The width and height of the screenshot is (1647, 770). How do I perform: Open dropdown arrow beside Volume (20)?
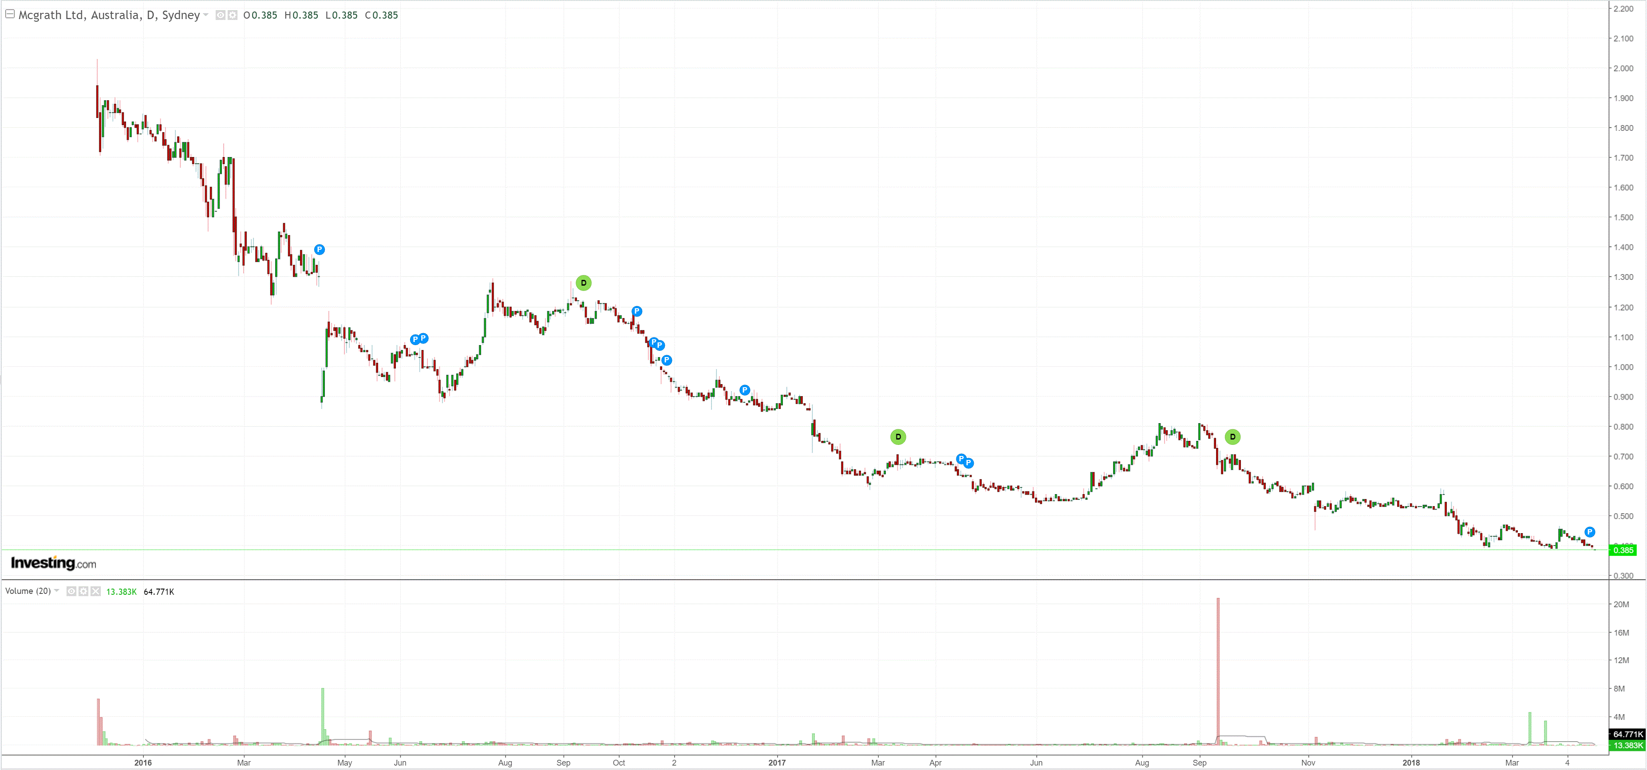pyautogui.click(x=57, y=590)
